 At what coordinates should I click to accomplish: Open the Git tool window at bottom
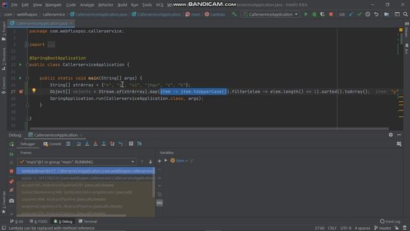pyautogui.click(x=17, y=221)
